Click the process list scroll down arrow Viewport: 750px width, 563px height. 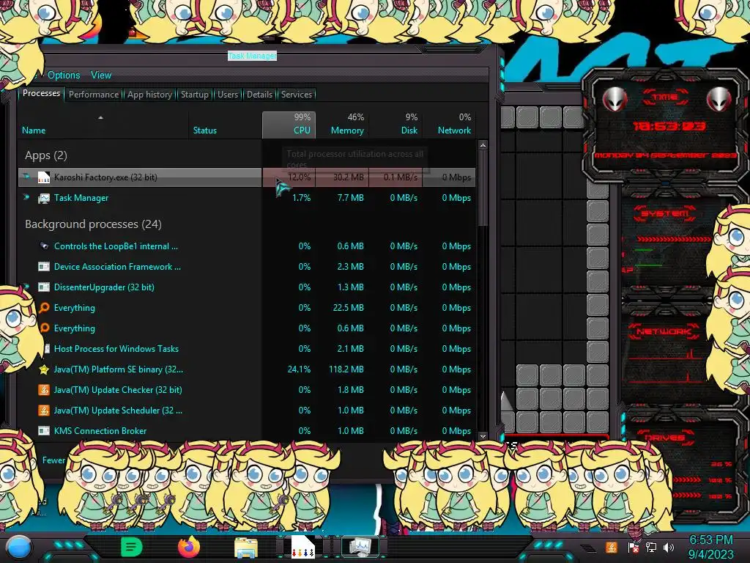[483, 436]
